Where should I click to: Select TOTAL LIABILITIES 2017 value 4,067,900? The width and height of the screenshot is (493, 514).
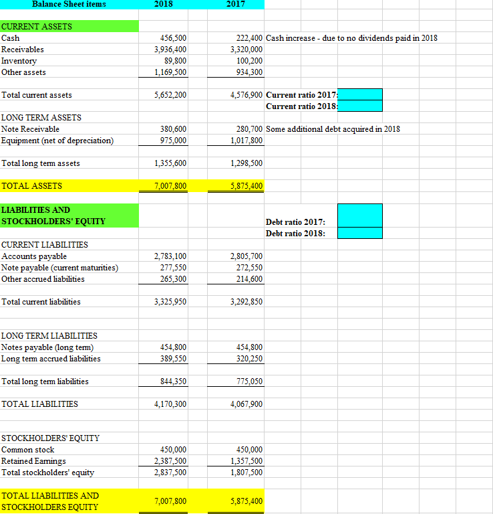pyautogui.click(x=246, y=404)
